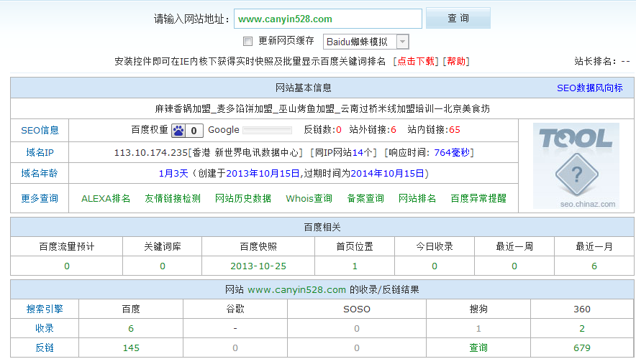The width and height of the screenshot is (636, 359).
Task: Click the 查询 search button
Action: pos(458,18)
